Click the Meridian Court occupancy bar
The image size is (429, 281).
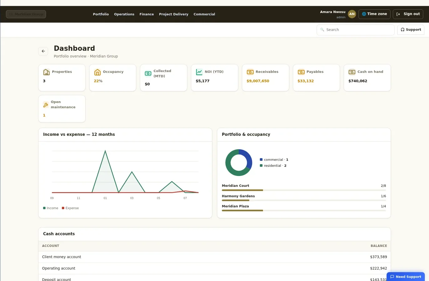[304, 190]
